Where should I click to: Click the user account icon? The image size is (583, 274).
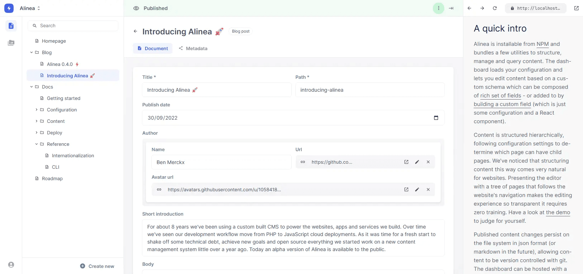(11, 265)
